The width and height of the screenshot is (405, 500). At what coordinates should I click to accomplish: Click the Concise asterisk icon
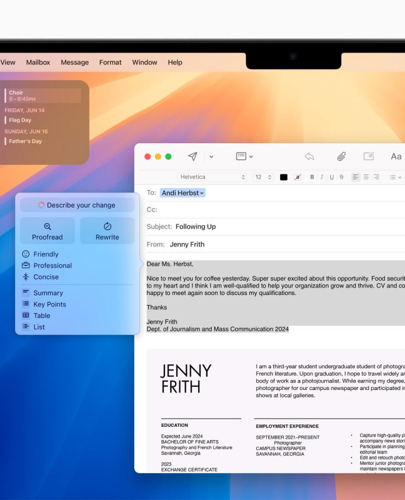[26, 277]
